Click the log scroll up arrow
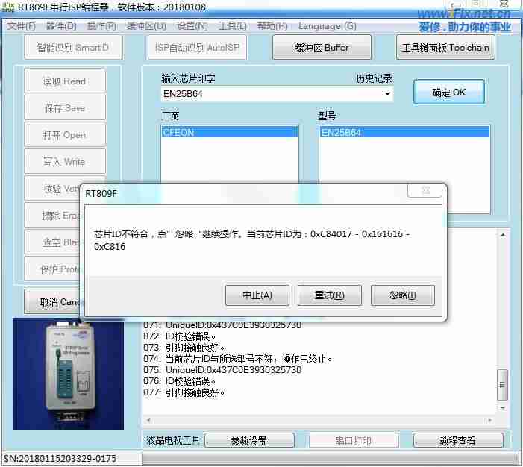This screenshot has height=467, width=523. pyautogui.click(x=503, y=235)
